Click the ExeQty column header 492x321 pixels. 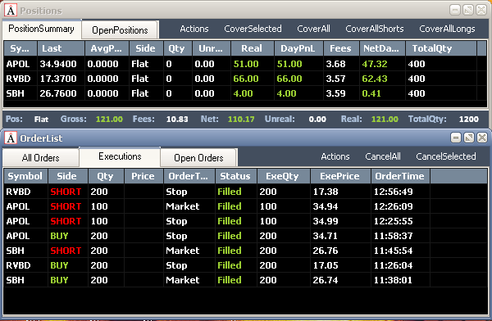(284, 176)
